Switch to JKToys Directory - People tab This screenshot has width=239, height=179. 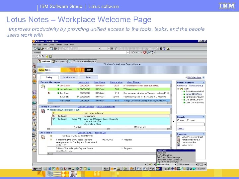point(82,61)
